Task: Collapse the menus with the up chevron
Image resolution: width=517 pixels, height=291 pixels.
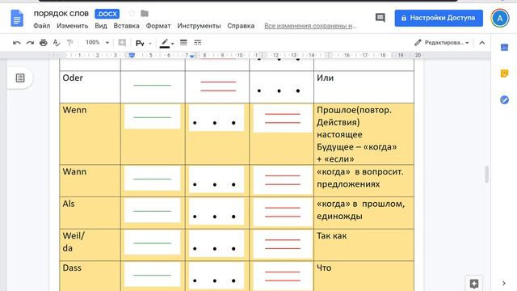Action: [x=482, y=43]
